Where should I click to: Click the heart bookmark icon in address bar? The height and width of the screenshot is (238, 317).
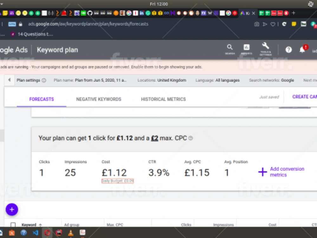[x=273, y=24]
